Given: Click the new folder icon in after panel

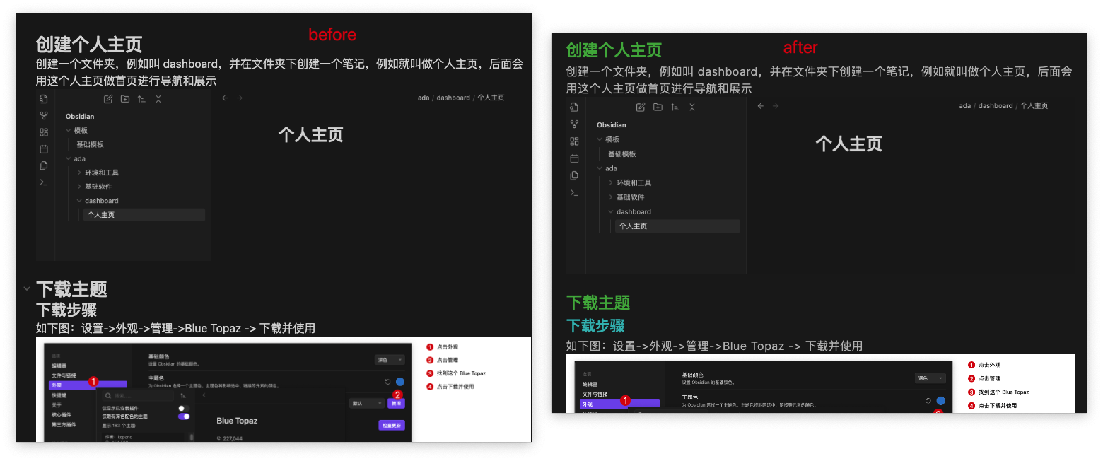Looking at the screenshot, I should pos(658,107).
